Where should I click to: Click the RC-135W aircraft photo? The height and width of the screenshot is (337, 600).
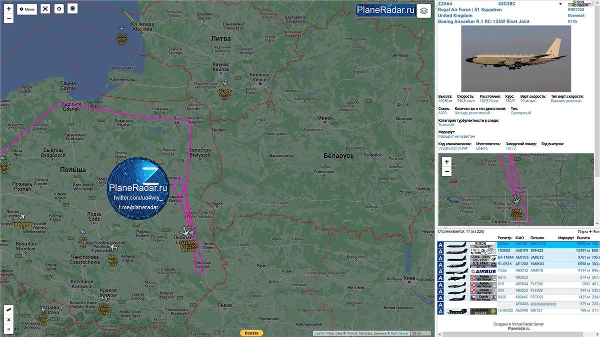(x=515, y=58)
